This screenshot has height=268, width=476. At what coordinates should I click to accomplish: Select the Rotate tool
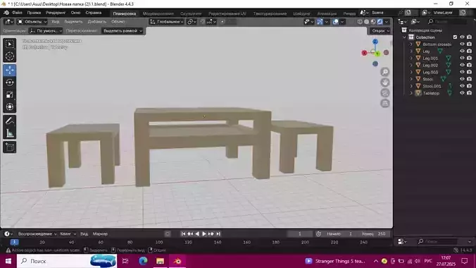[10, 83]
